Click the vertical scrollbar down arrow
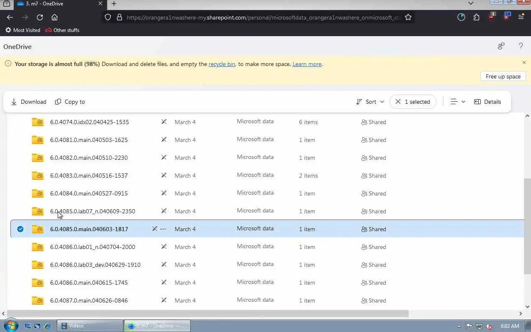This screenshot has height=332, width=531. [x=527, y=307]
